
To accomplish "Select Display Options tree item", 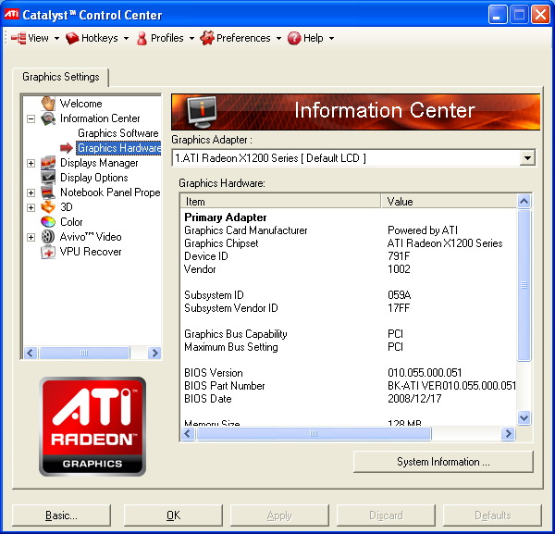I will [x=93, y=178].
